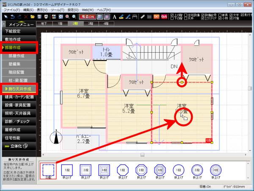Click the orange DC icon
The height and width of the screenshot is (191, 254).
click(x=156, y=17)
